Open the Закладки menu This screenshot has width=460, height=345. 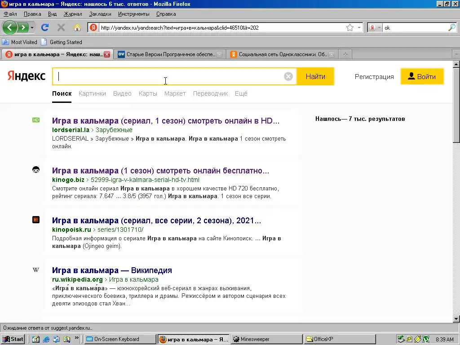100,14
